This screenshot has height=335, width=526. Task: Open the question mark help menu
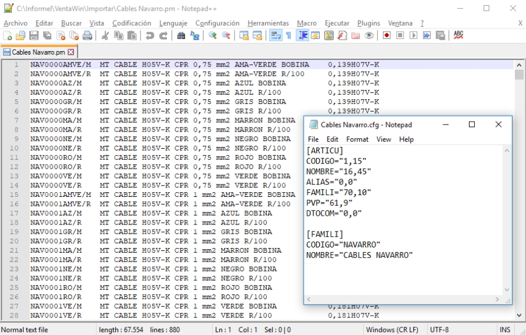422,23
